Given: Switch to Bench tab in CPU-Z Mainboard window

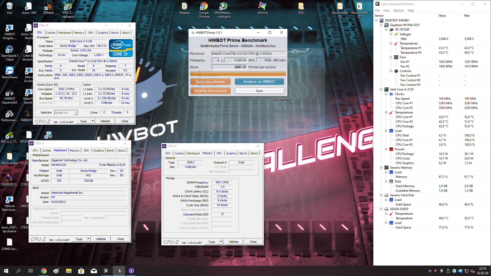Looking at the screenshot, I should [x=111, y=151].
